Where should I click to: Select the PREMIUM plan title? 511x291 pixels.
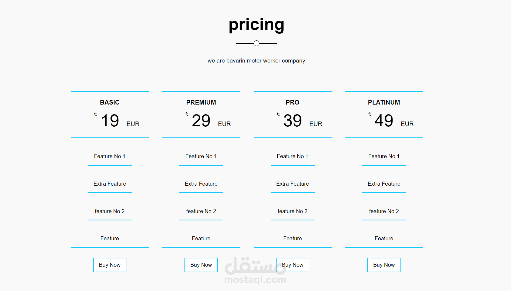point(201,102)
